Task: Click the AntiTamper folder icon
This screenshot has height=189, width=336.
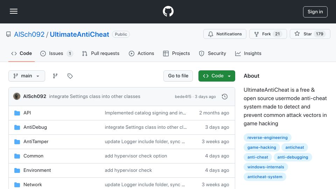Action: tap(17, 142)
